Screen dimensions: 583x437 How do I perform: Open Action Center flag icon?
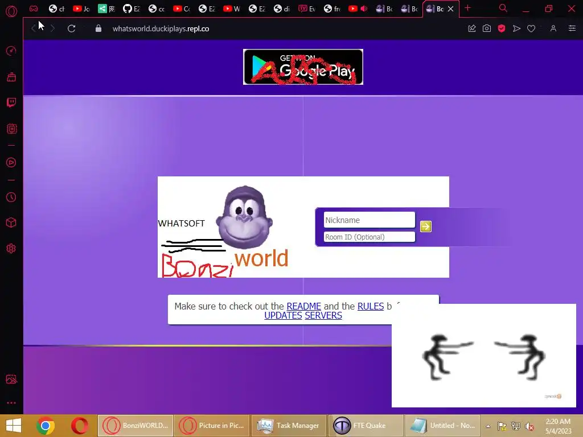coord(502,426)
